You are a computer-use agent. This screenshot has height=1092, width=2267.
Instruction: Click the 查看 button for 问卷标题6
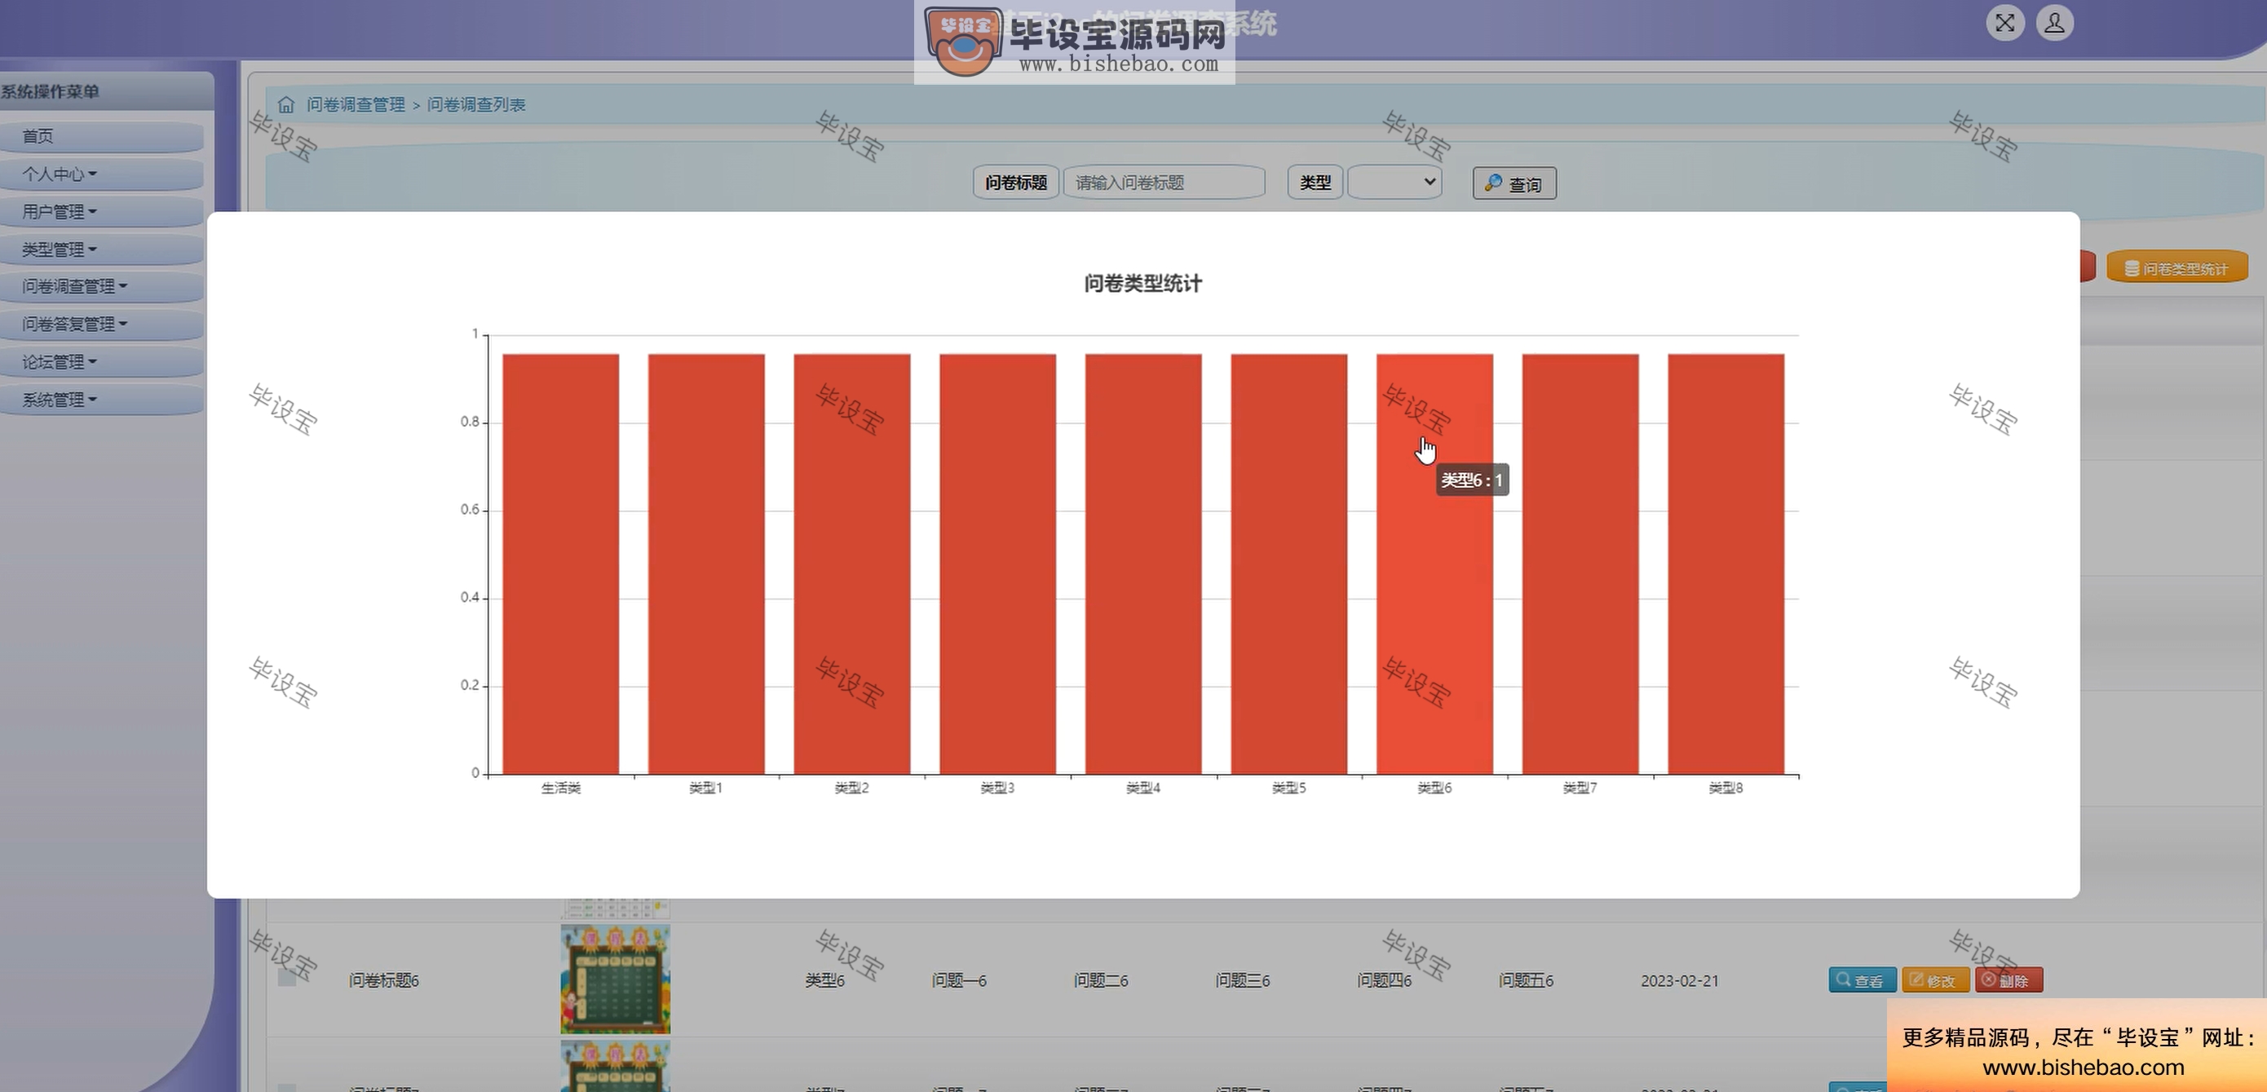point(1863,980)
